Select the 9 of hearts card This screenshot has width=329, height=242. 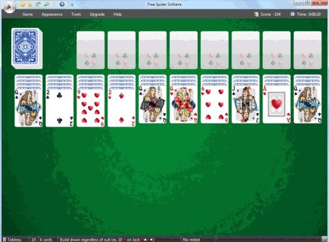click(x=91, y=108)
